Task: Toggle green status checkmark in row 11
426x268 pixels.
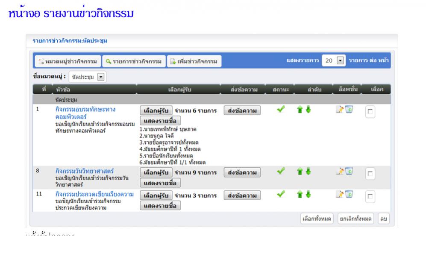Action: [281, 194]
